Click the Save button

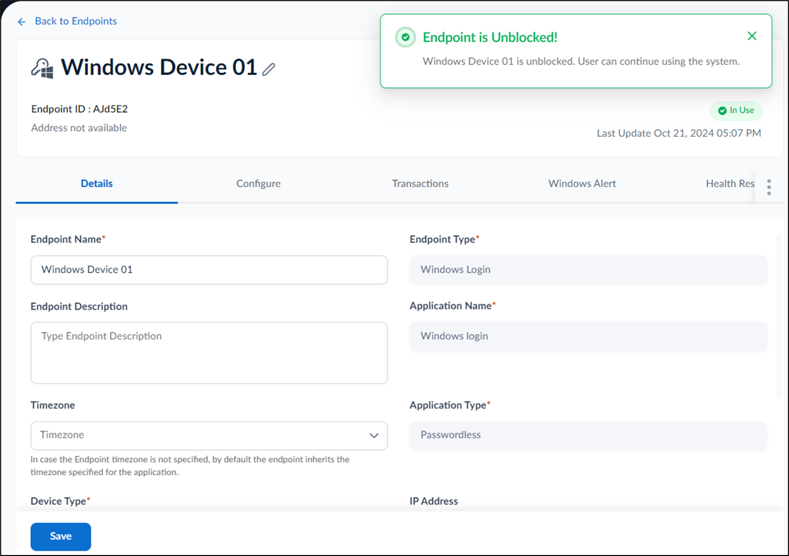61,536
